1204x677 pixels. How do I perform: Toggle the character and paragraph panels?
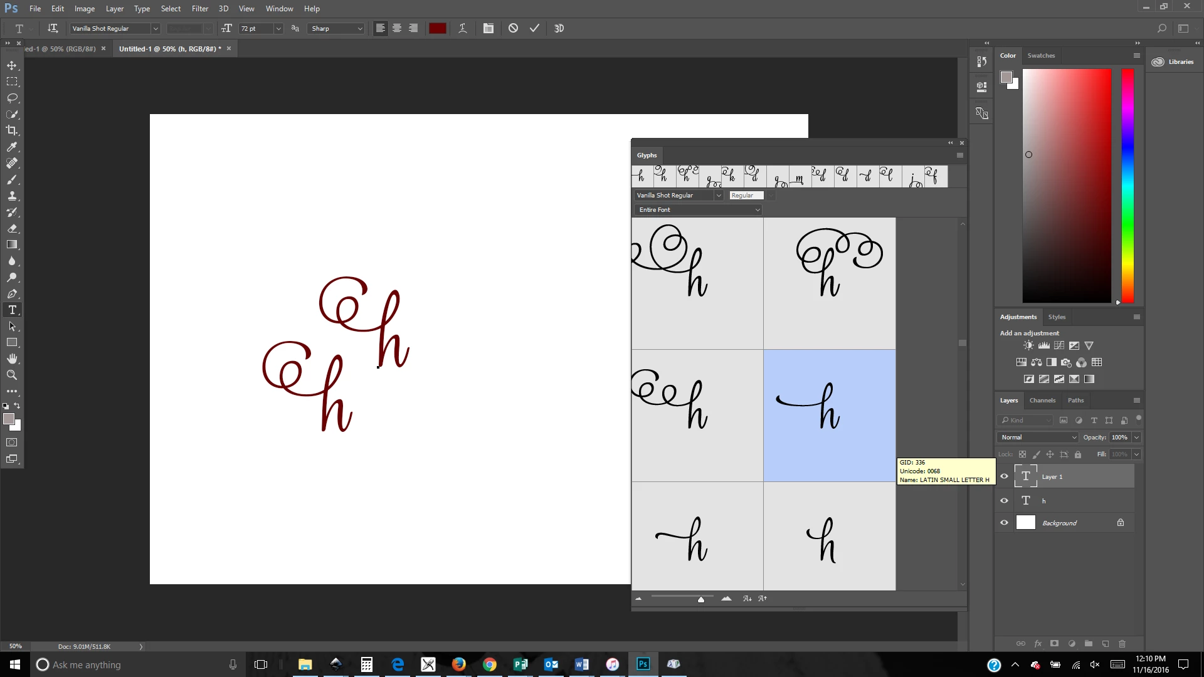(x=488, y=28)
